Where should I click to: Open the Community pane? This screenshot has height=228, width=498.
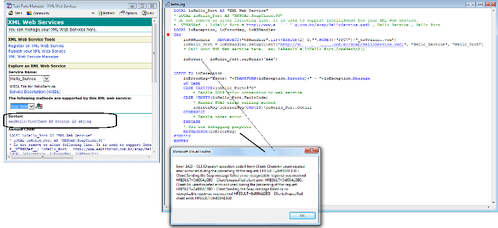[x=39, y=13]
